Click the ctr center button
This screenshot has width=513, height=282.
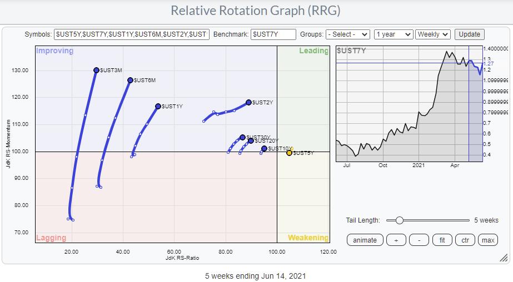[465, 240]
